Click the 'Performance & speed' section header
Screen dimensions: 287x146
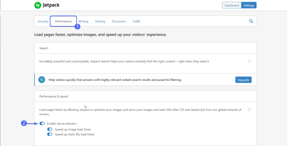[53, 96]
